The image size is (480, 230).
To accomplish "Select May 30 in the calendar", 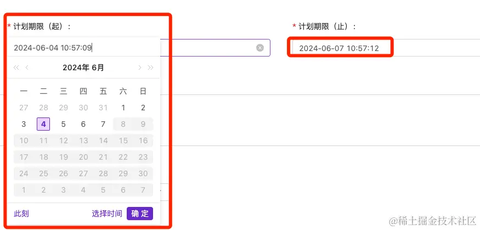I will pos(83,108).
